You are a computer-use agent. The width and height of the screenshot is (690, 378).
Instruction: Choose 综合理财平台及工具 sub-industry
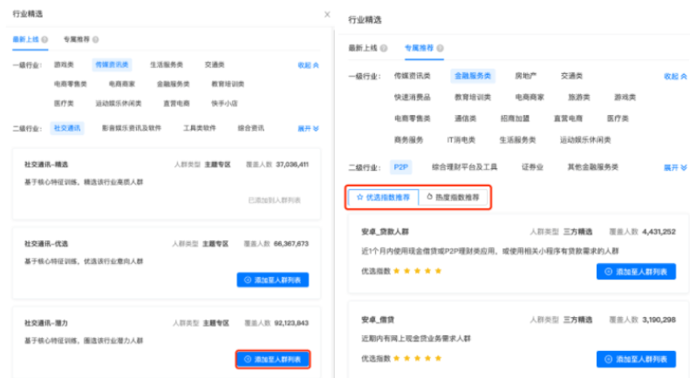pos(465,167)
